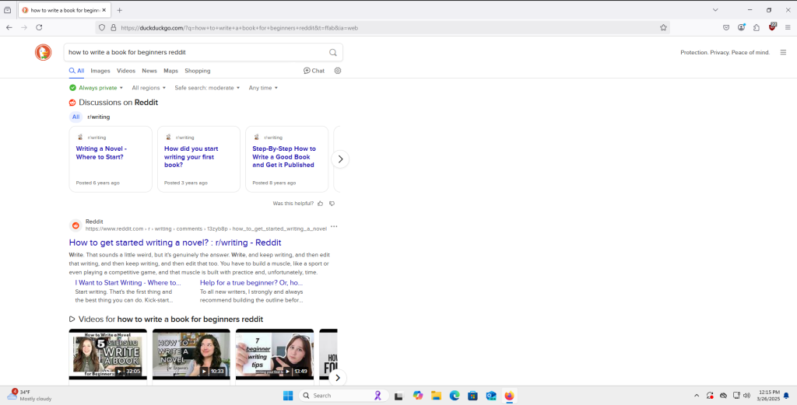
Task: Open Task View from the taskbar
Action: pyautogui.click(x=399, y=396)
